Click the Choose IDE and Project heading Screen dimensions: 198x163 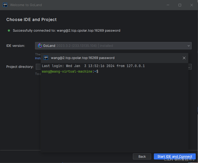[x=32, y=19]
